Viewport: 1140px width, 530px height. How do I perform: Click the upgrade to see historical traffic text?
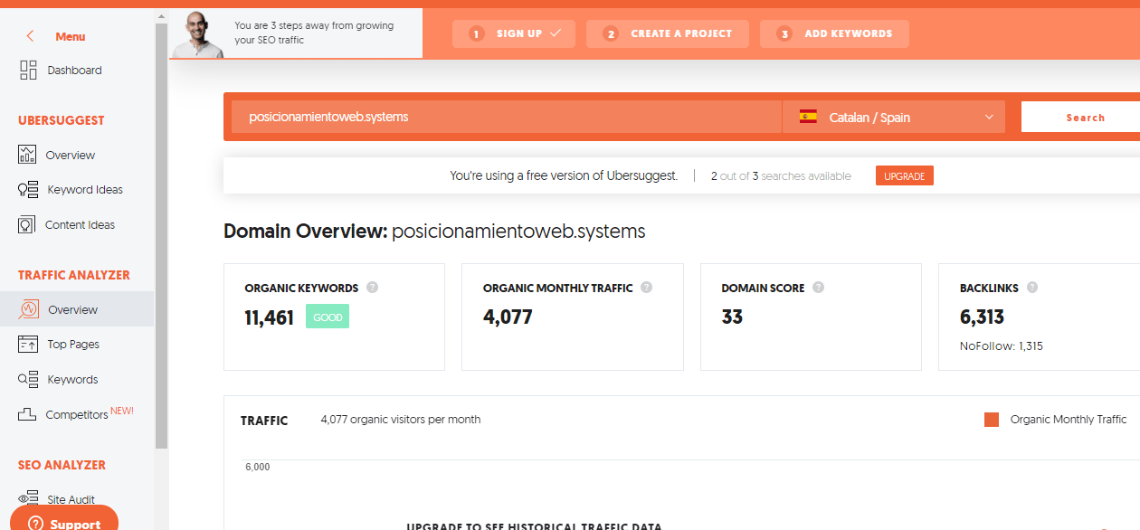[534, 526]
